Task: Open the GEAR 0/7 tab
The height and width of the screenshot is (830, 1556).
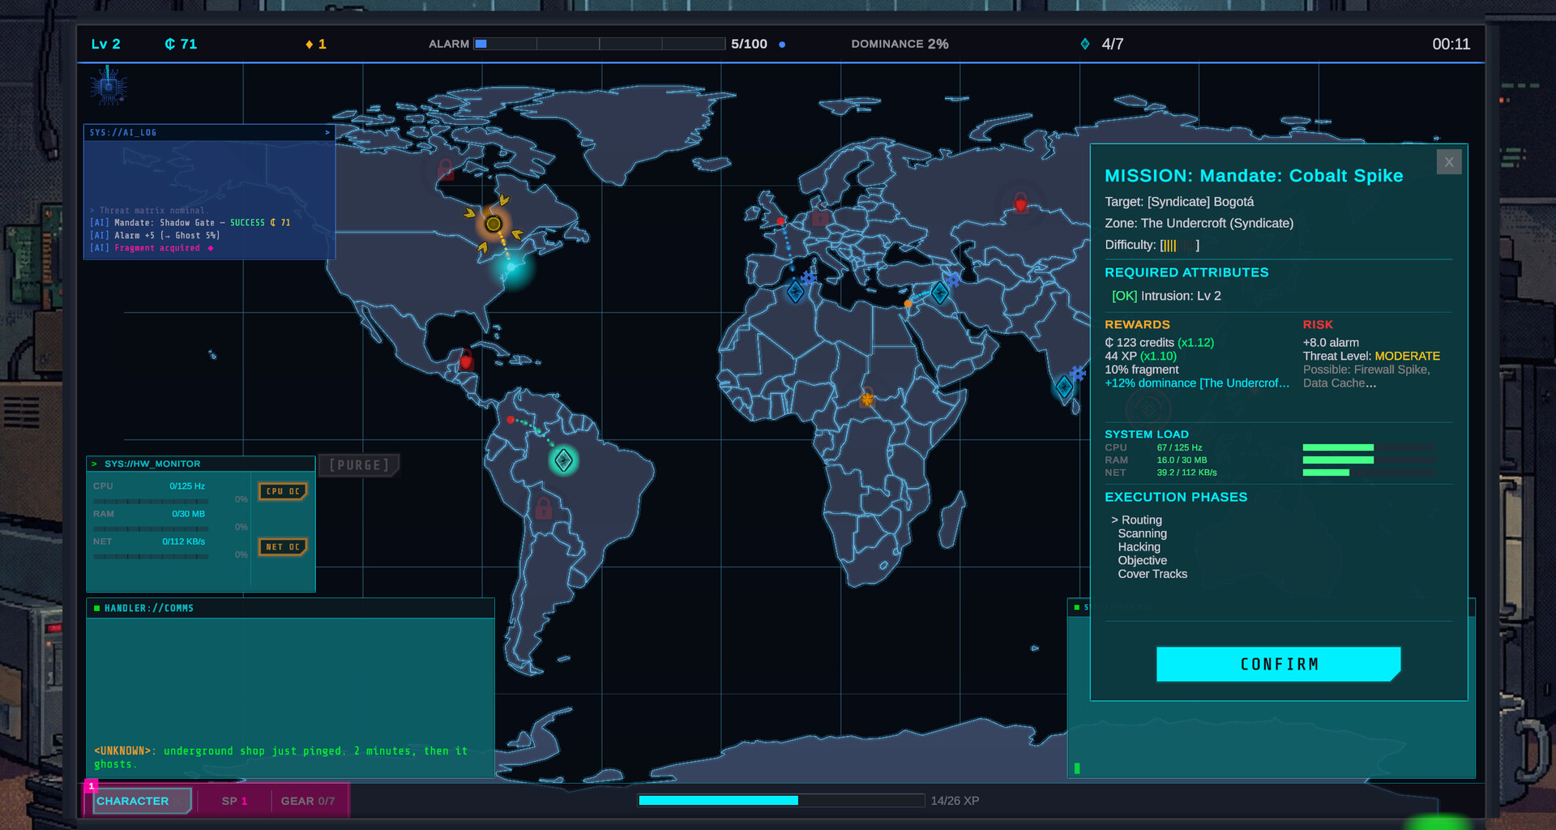Action: pyautogui.click(x=309, y=801)
